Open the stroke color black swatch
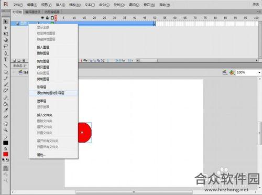The height and width of the screenshot is (195, 262). coord(6,143)
